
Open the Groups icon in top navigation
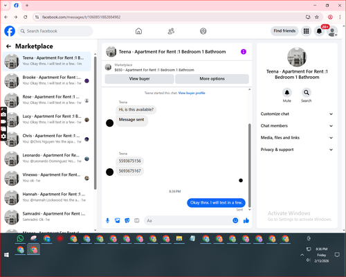click(203, 31)
